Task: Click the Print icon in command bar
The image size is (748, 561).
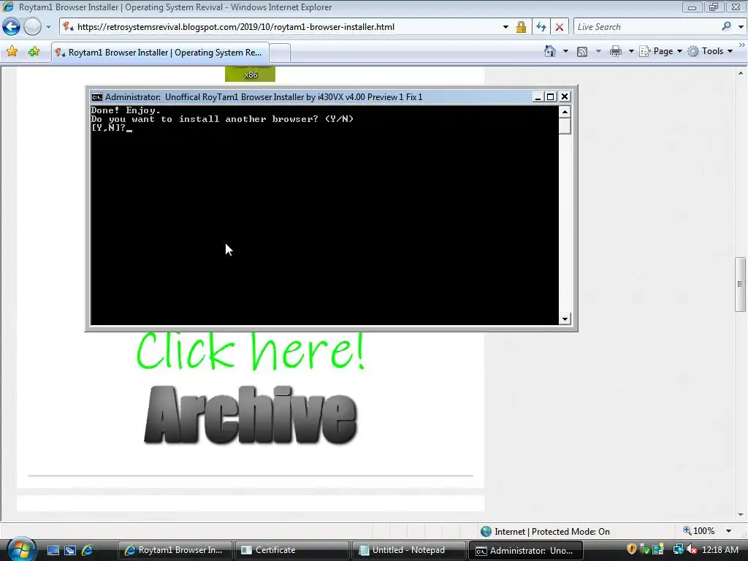Action: tap(615, 51)
